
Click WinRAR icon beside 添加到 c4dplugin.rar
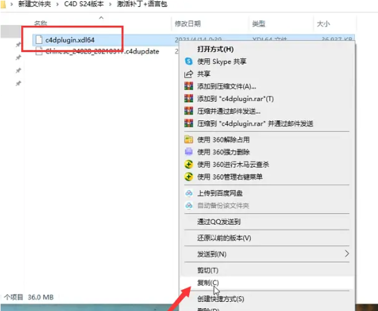[189, 99]
